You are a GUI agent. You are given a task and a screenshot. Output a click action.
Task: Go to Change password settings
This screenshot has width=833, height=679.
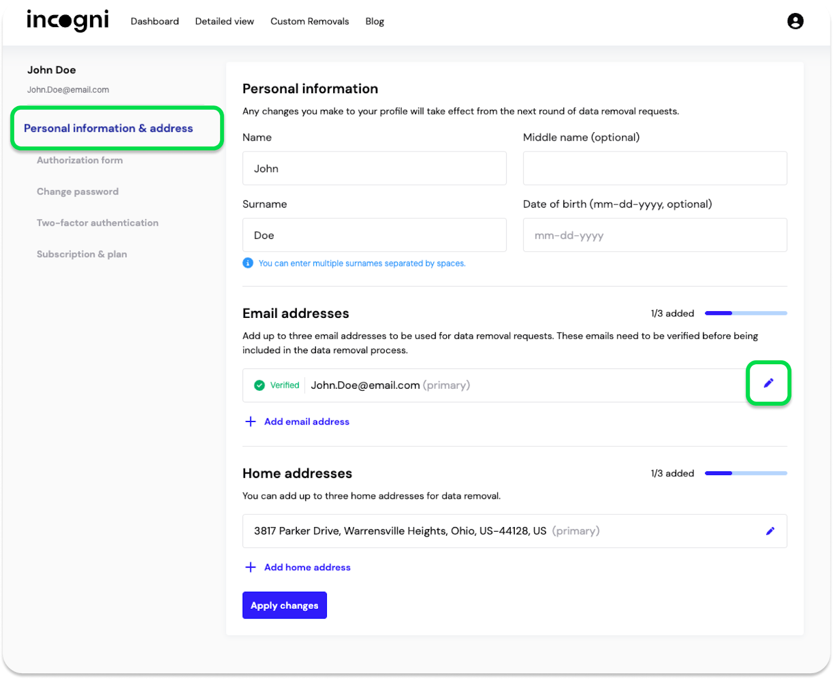78,191
